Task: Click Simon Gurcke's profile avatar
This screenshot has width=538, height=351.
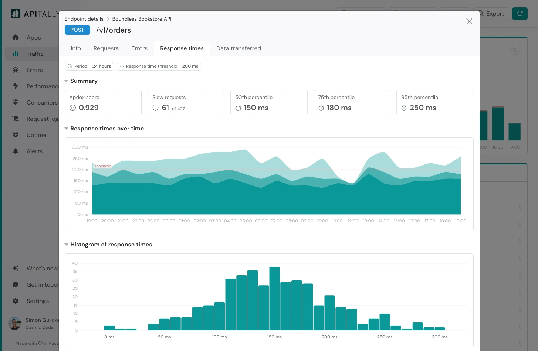Action: pos(14,323)
